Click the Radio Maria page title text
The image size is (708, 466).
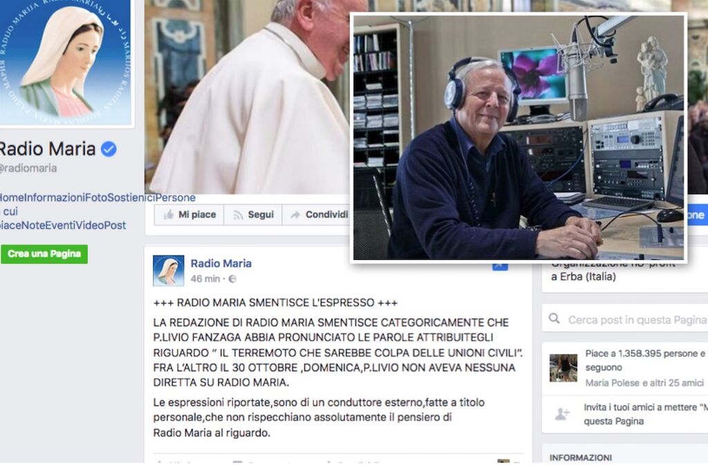(48, 149)
